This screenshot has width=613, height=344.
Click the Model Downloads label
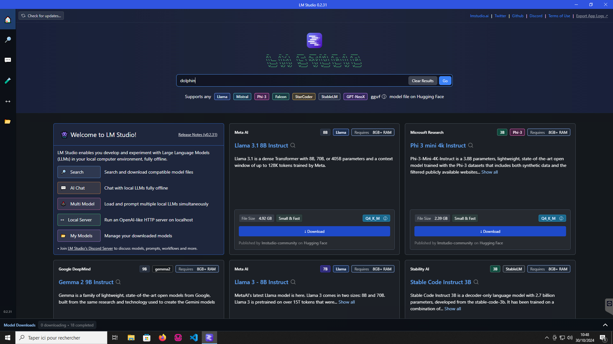click(19, 325)
